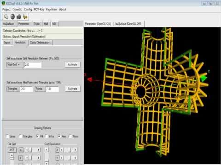
Task: Click the Grid Resolution Y button
Action: [57, 158]
